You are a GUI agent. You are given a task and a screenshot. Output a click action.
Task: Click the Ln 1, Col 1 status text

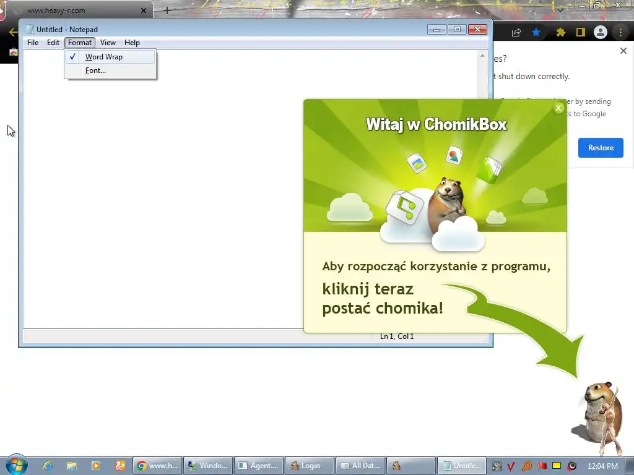pos(397,336)
